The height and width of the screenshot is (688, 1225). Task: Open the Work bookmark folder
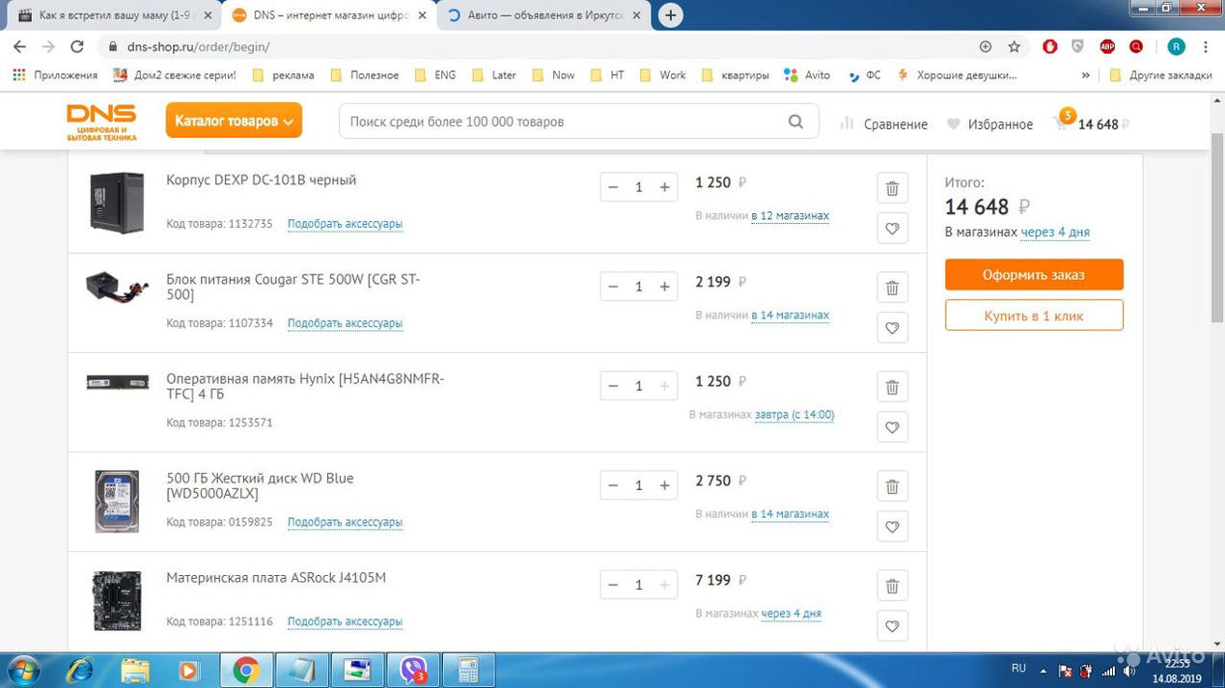(662, 75)
